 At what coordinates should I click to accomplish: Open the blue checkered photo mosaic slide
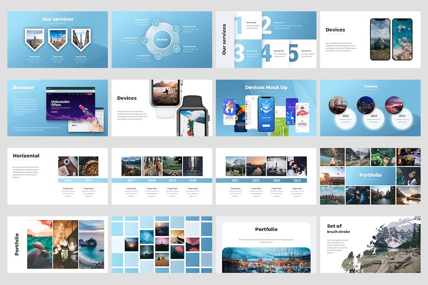pos(162,244)
